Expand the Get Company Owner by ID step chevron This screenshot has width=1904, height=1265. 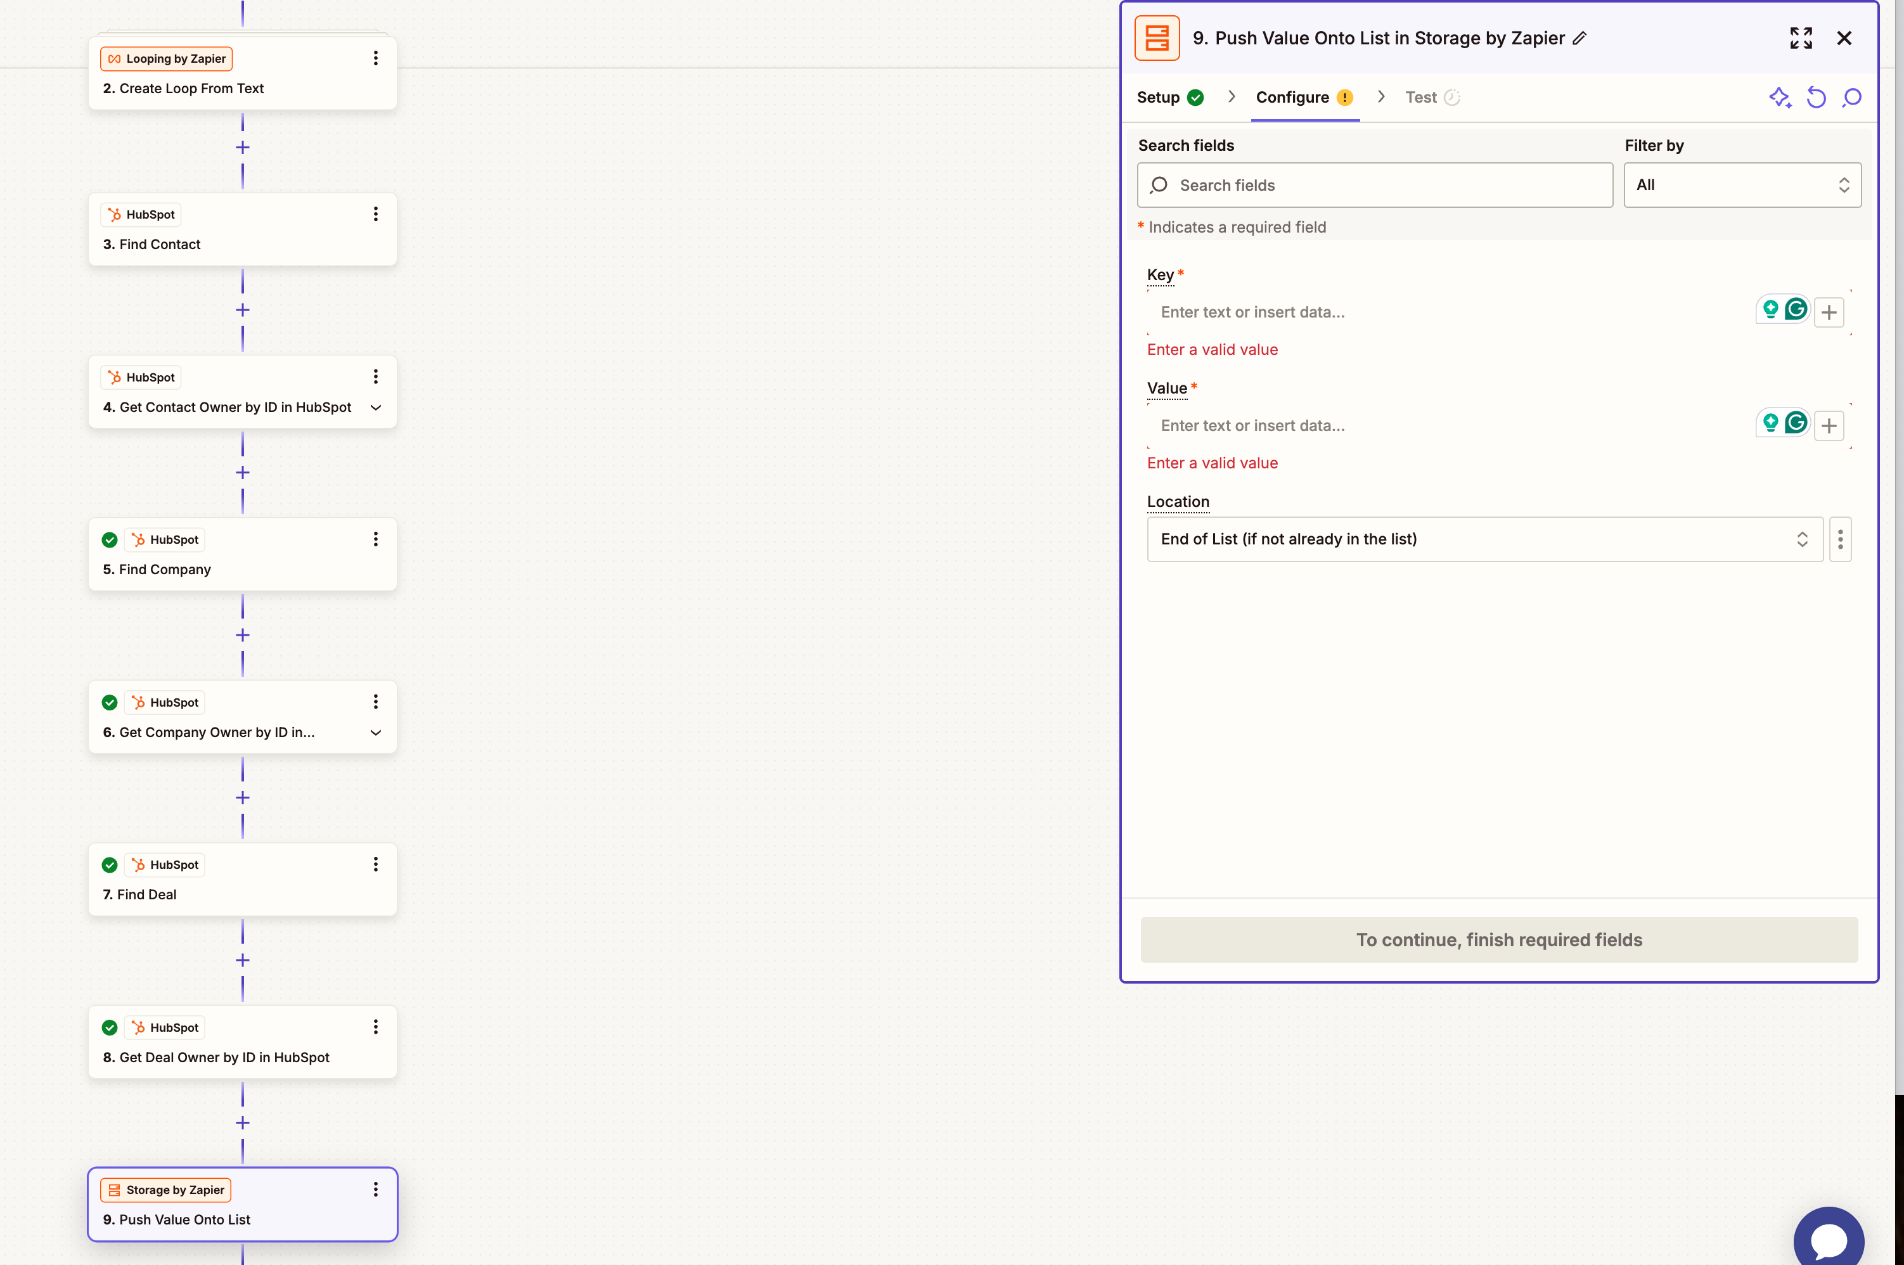point(376,733)
